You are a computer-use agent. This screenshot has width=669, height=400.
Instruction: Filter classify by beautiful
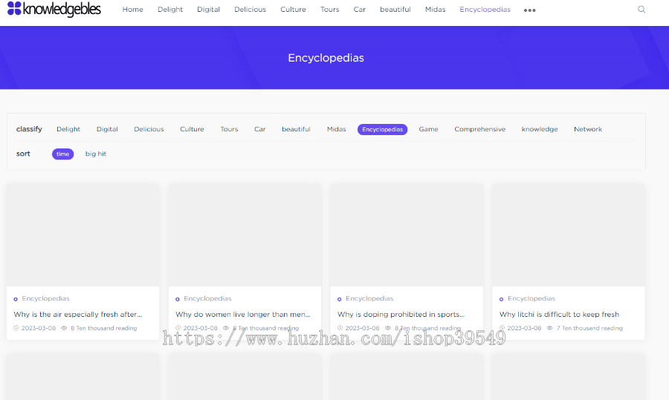click(296, 129)
